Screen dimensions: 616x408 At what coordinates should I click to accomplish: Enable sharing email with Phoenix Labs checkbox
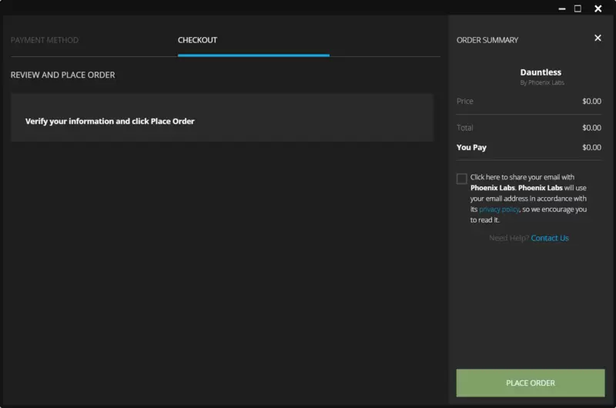[x=461, y=179]
